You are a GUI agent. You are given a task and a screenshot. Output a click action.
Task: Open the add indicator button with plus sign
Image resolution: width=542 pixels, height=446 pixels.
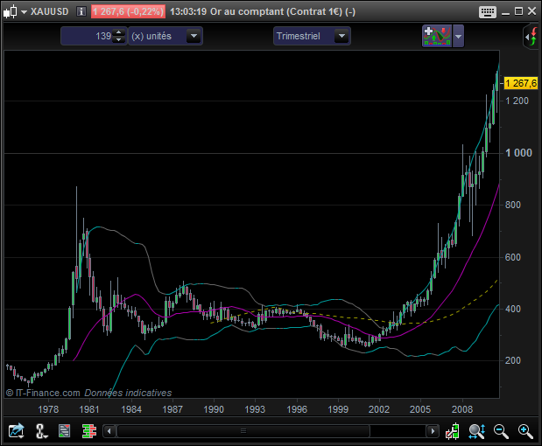(x=436, y=36)
